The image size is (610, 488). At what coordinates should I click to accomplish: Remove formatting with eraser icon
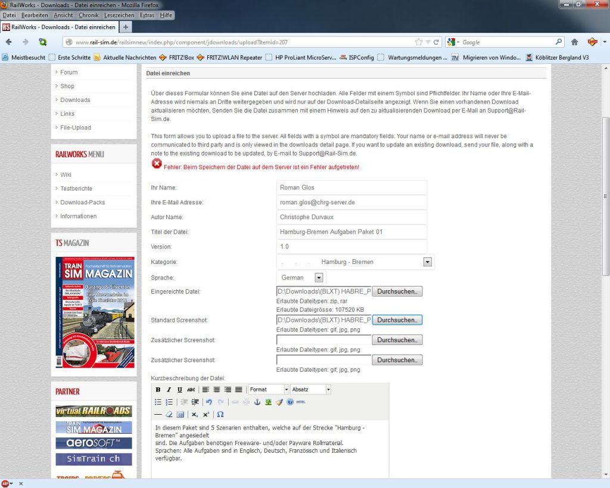(169, 415)
